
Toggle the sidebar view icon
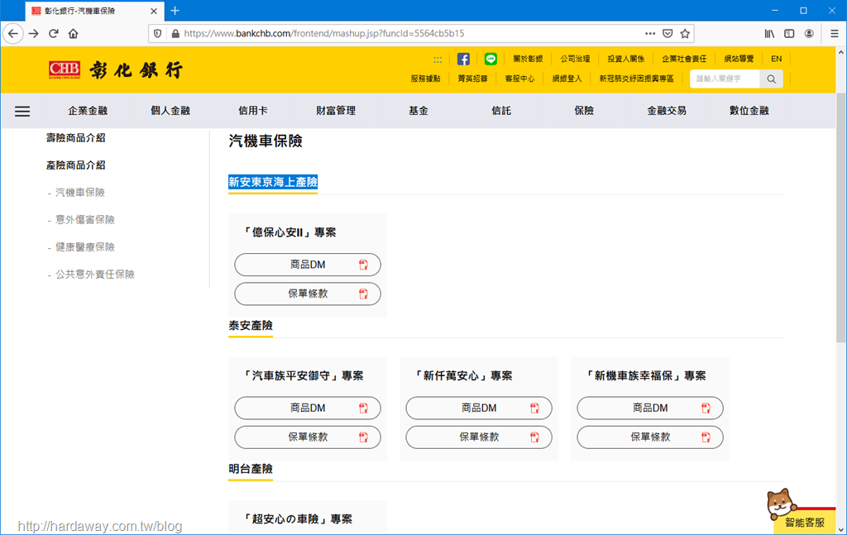(789, 33)
